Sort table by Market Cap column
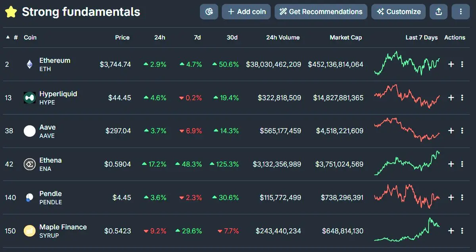Viewport: 476px width, 252px height. (x=346, y=37)
